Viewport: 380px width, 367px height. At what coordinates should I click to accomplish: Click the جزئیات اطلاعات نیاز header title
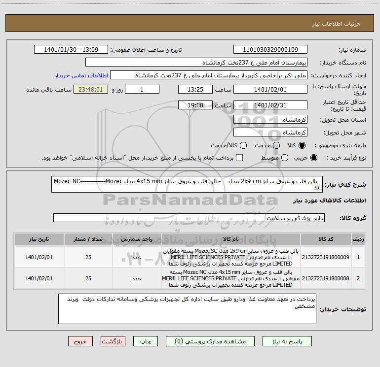tap(337, 24)
